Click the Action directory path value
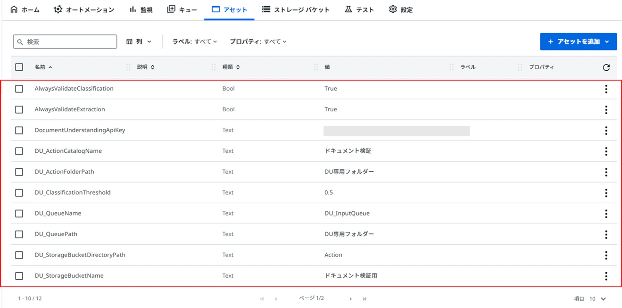 pos(333,255)
